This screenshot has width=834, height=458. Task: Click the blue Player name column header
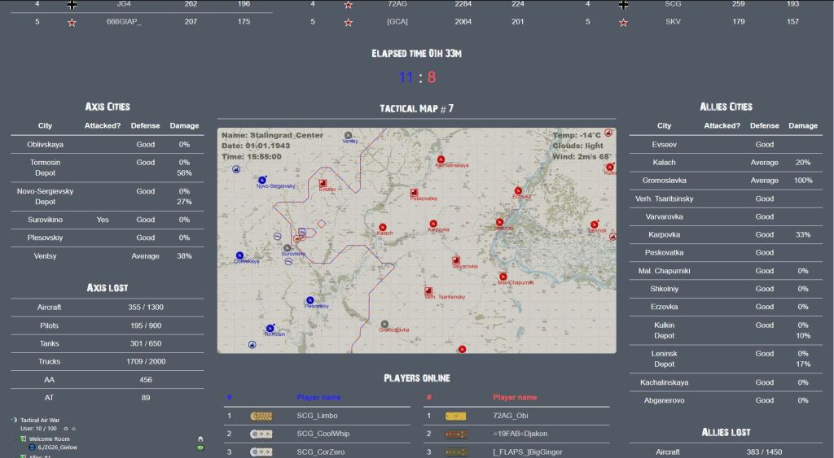click(x=318, y=398)
